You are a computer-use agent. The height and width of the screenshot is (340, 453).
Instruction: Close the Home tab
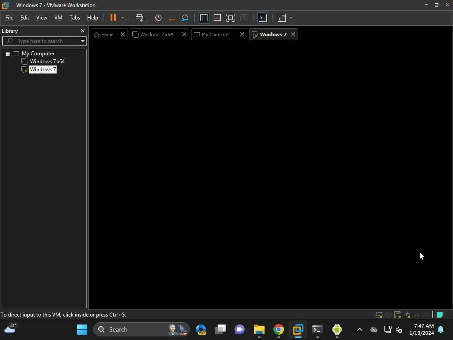point(123,35)
